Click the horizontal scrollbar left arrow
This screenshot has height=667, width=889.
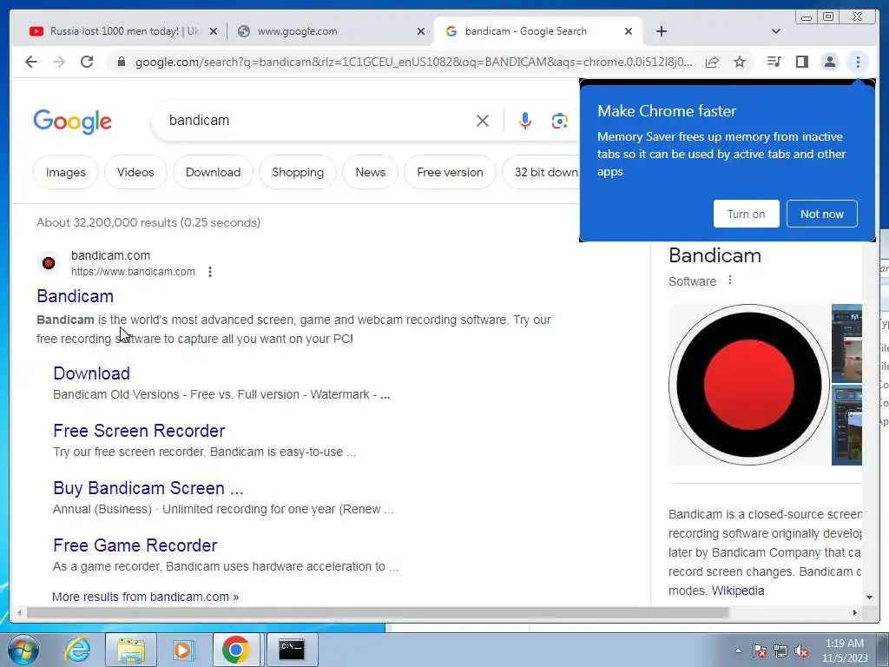pos(19,612)
